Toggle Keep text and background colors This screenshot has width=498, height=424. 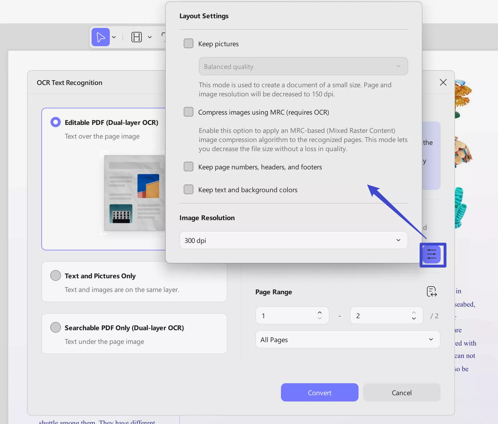click(x=188, y=189)
